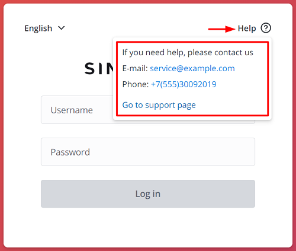Click the red arrow pointing to Help
The image size is (296, 251).
click(x=221, y=29)
